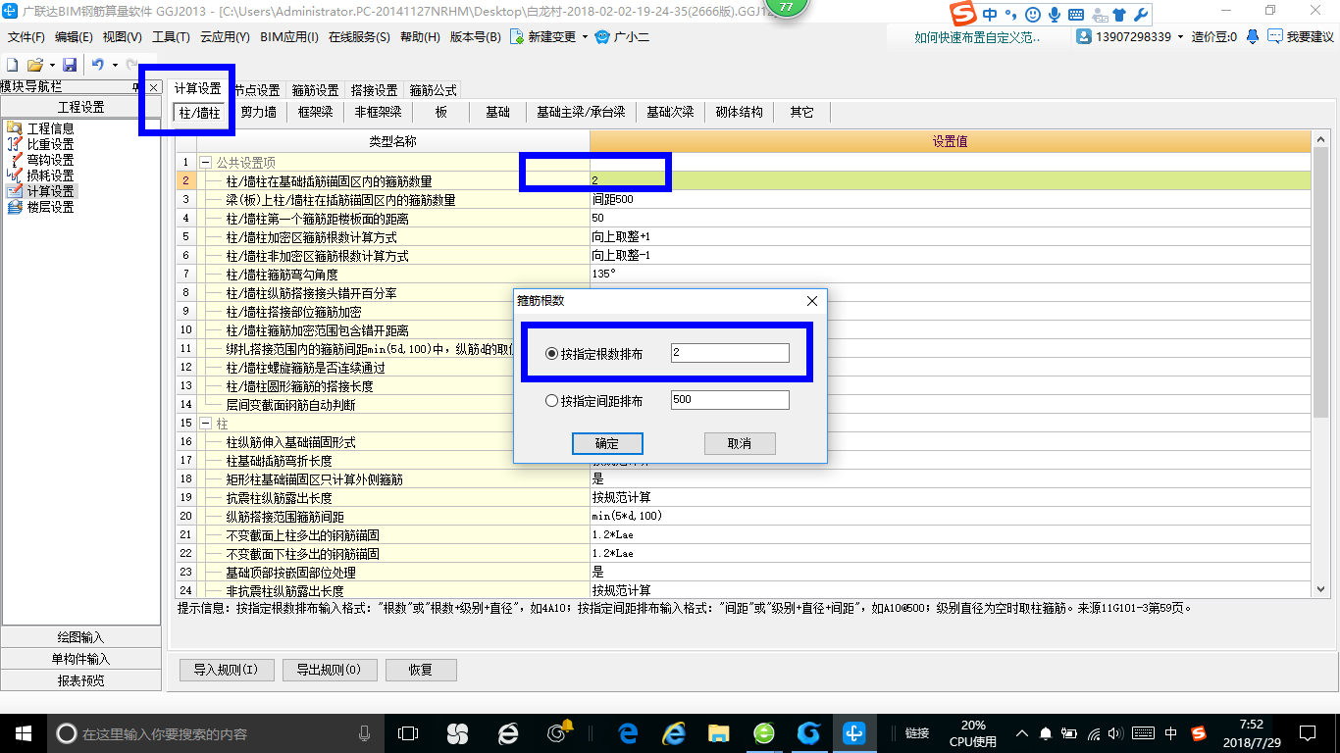Collapse the 柱 group in row 15

pos(205,424)
